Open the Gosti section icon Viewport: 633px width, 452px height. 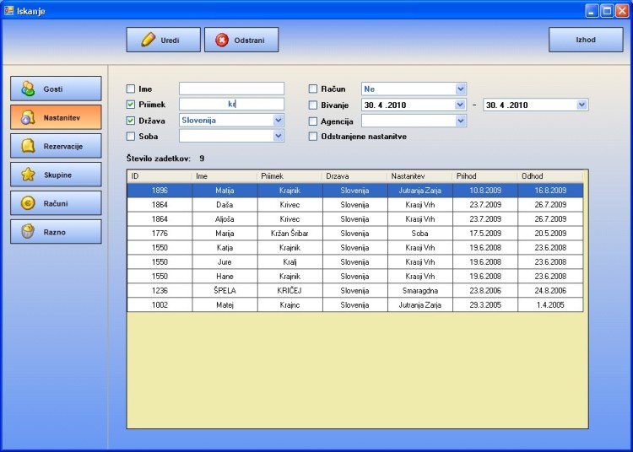pos(29,89)
